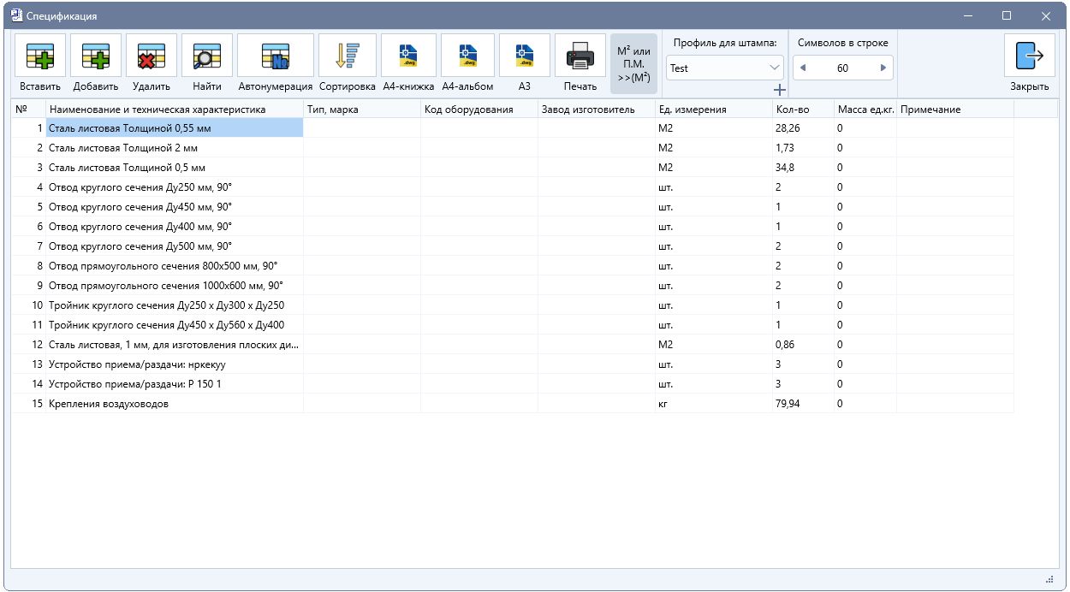This screenshot has width=1070, height=592.
Task: Click quantity cell 0,86
Action: tap(803, 345)
